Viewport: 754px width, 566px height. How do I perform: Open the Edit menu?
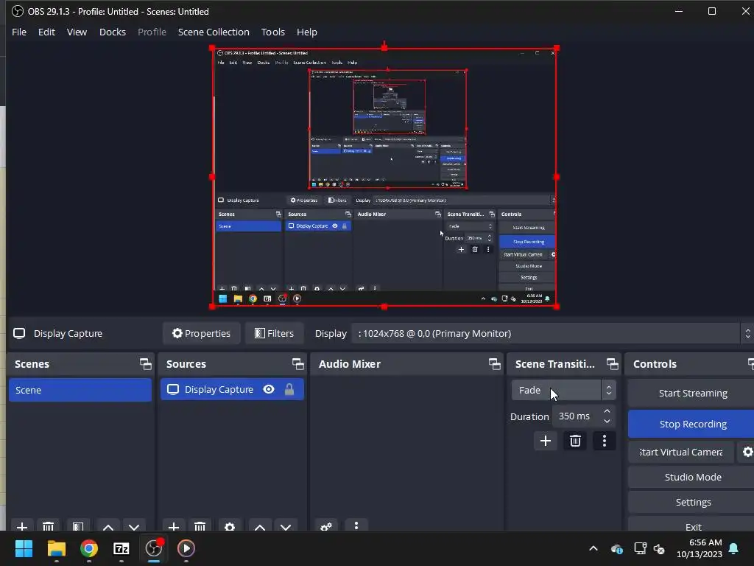(46, 32)
